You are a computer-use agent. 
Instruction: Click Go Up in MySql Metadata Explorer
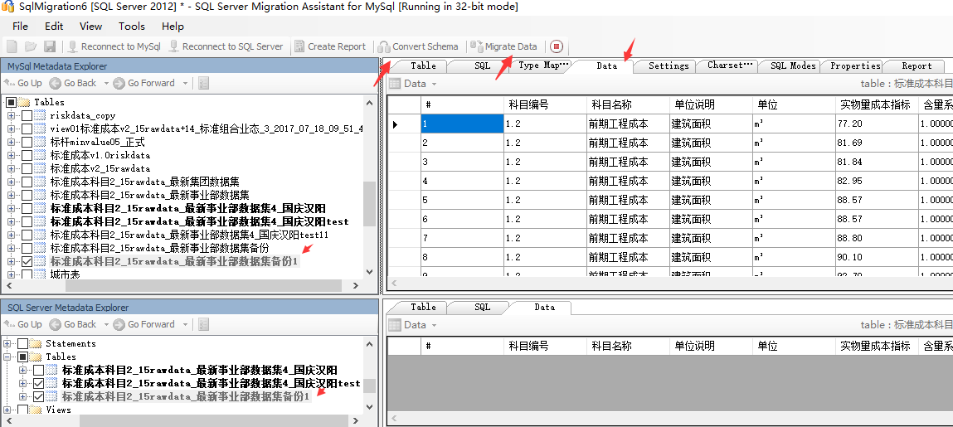23,83
